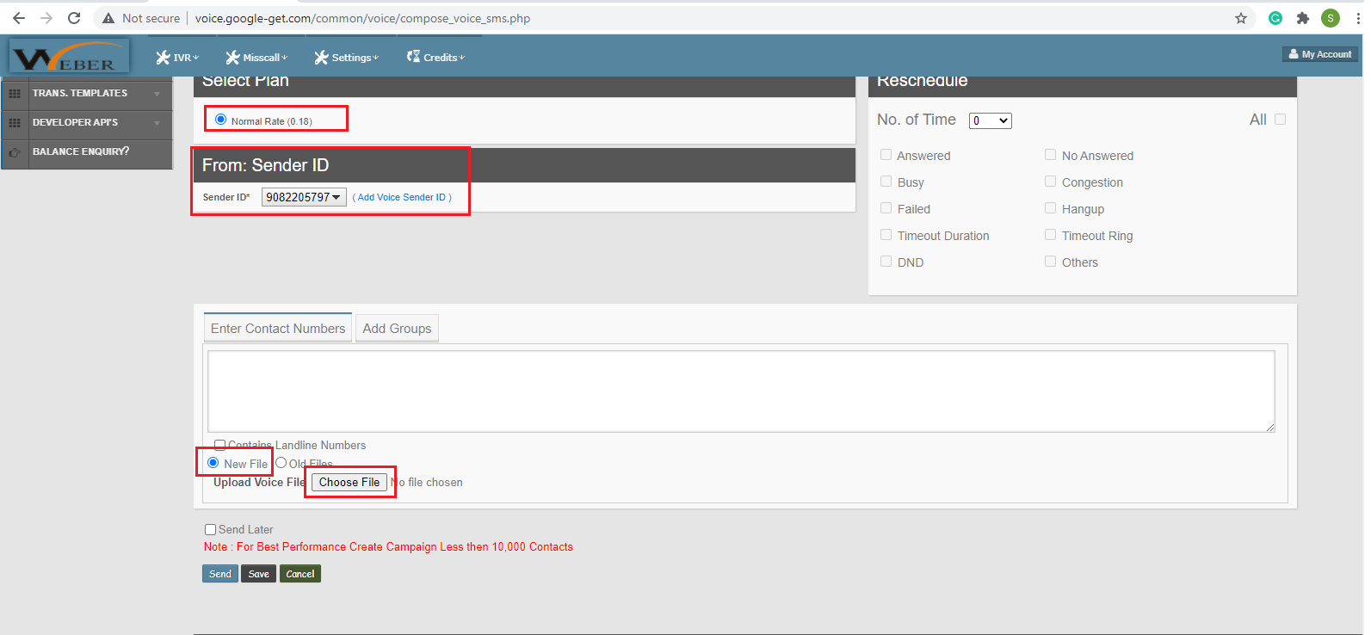The image size is (1371, 635).
Task: Bookmark page with star icon
Action: [x=1240, y=18]
